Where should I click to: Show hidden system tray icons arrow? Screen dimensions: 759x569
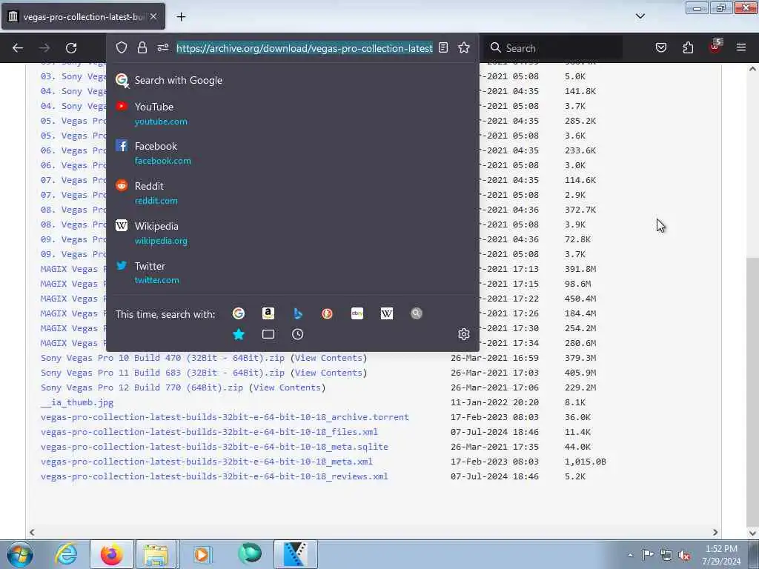tap(630, 555)
